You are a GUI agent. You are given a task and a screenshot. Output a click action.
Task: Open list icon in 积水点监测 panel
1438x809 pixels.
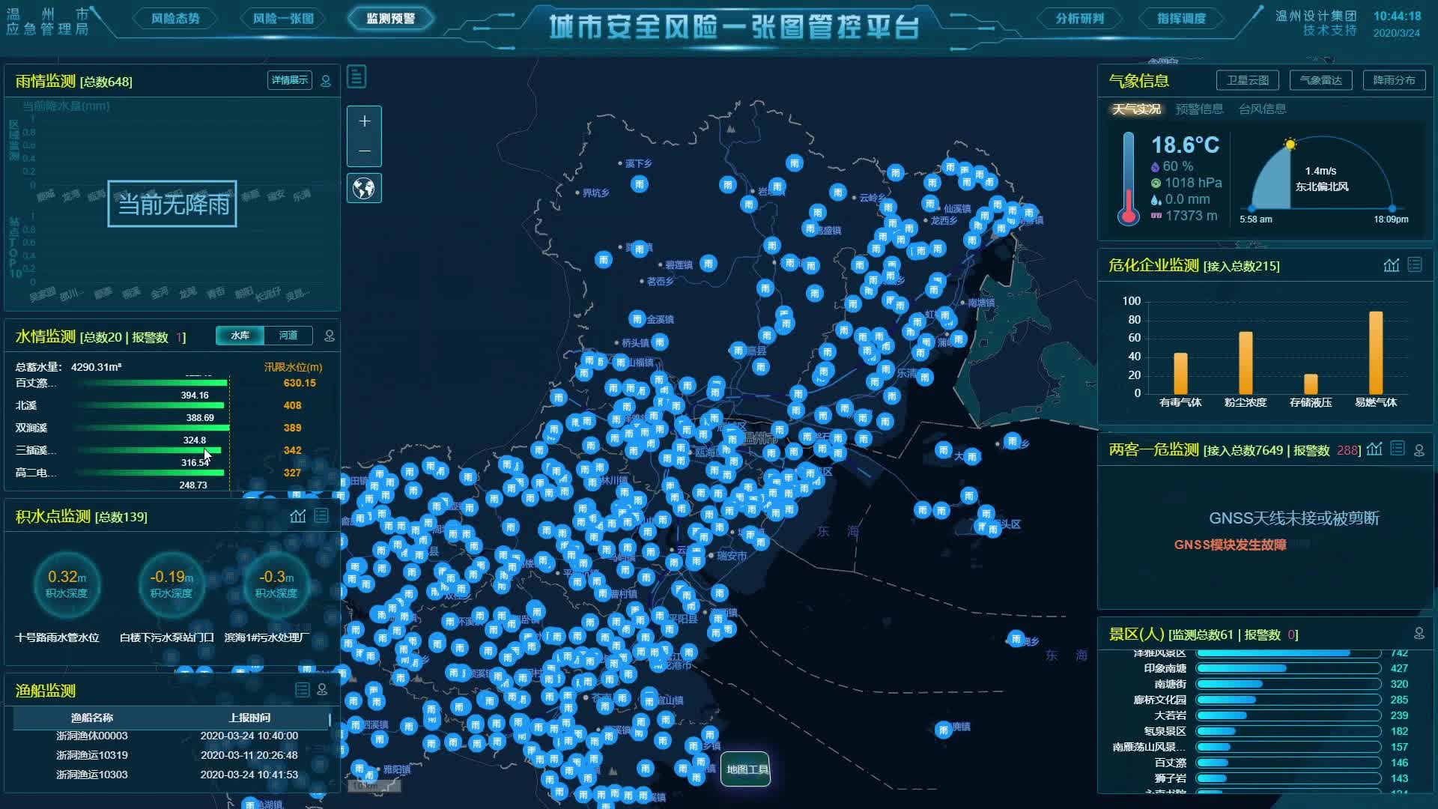coord(321,515)
